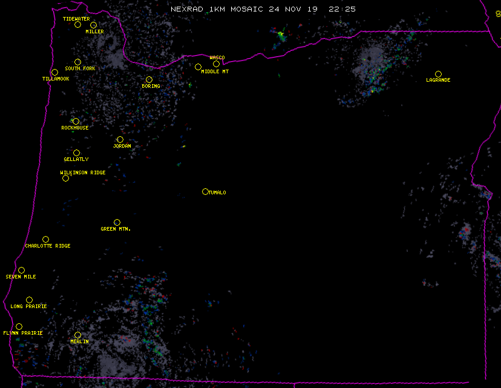Select the Miller station circle marker

click(93, 25)
